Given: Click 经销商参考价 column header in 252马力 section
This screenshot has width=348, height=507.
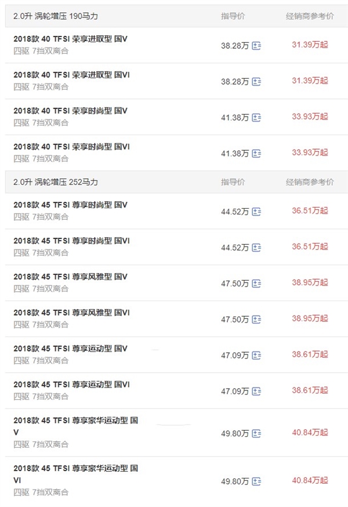Looking at the screenshot, I should (x=310, y=182).
